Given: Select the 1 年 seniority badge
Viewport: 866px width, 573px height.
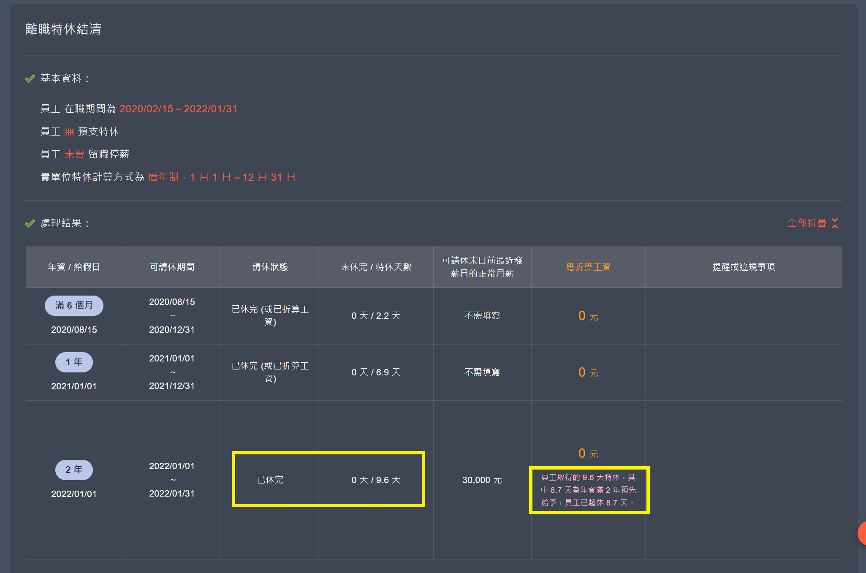Looking at the screenshot, I should click(74, 362).
